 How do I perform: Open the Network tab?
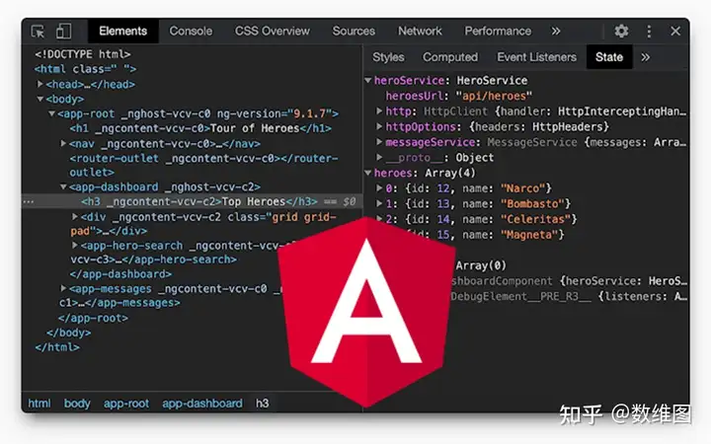(420, 32)
